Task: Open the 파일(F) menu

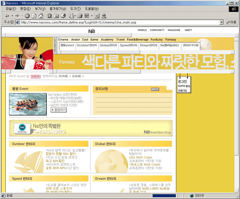Action: pos(11,9)
